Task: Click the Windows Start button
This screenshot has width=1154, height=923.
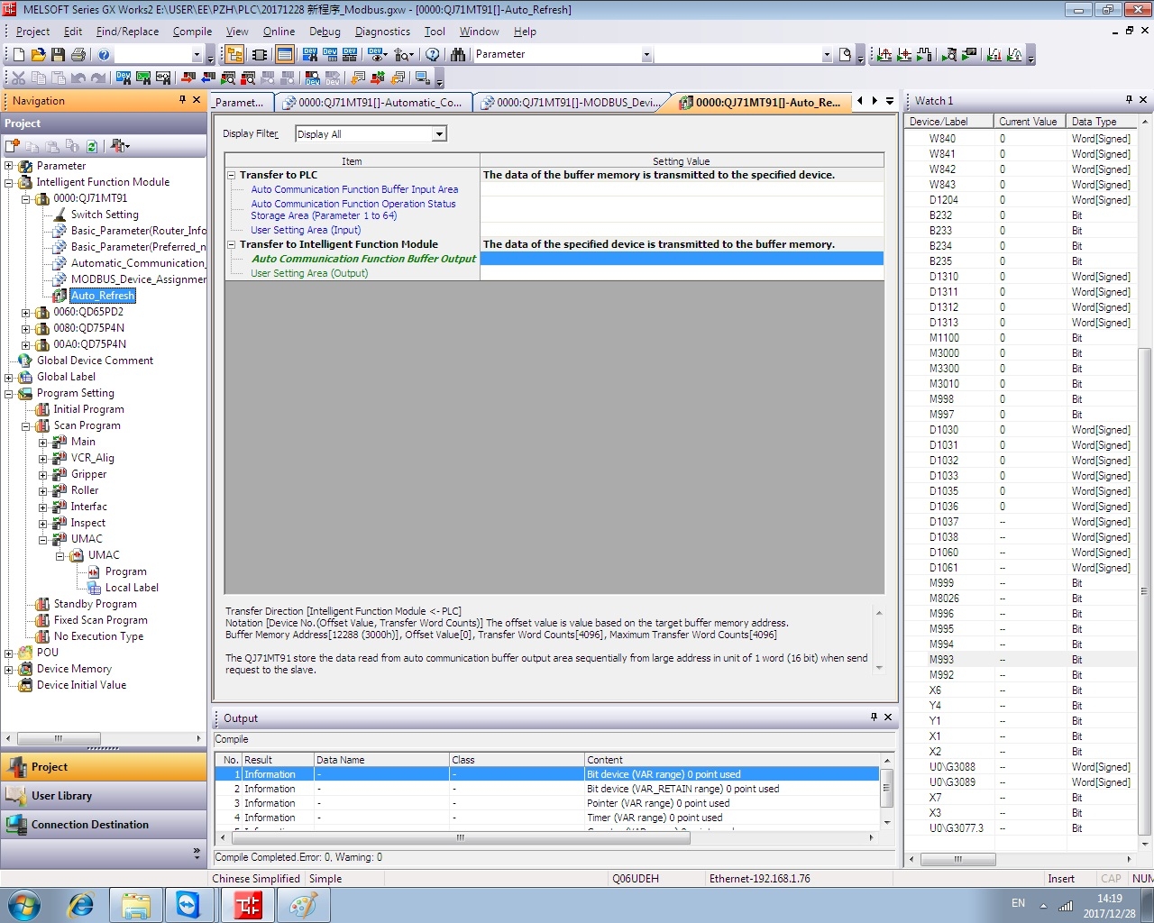Action: (x=24, y=904)
